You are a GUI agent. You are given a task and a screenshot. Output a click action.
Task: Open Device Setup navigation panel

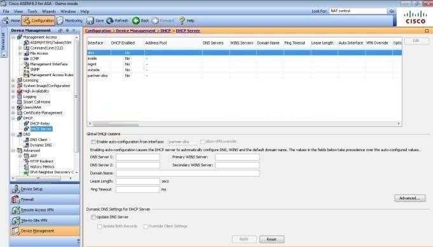(45, 189)
